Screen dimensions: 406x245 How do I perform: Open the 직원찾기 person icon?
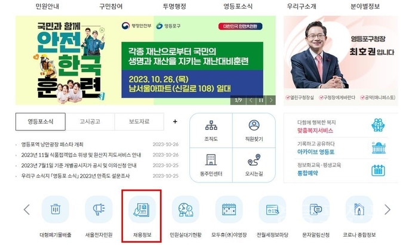(x=254, y=131)
